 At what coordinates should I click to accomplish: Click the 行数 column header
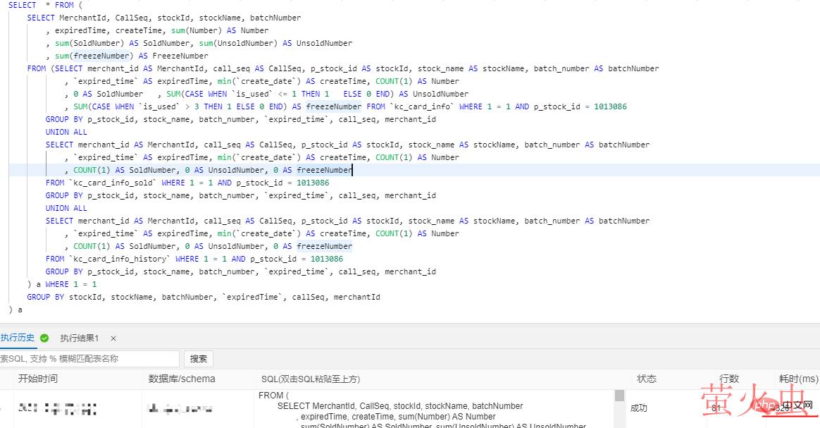(x=728, y=379)
